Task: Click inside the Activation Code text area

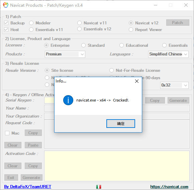Action: pyautogui.click(x=117, y=166)
